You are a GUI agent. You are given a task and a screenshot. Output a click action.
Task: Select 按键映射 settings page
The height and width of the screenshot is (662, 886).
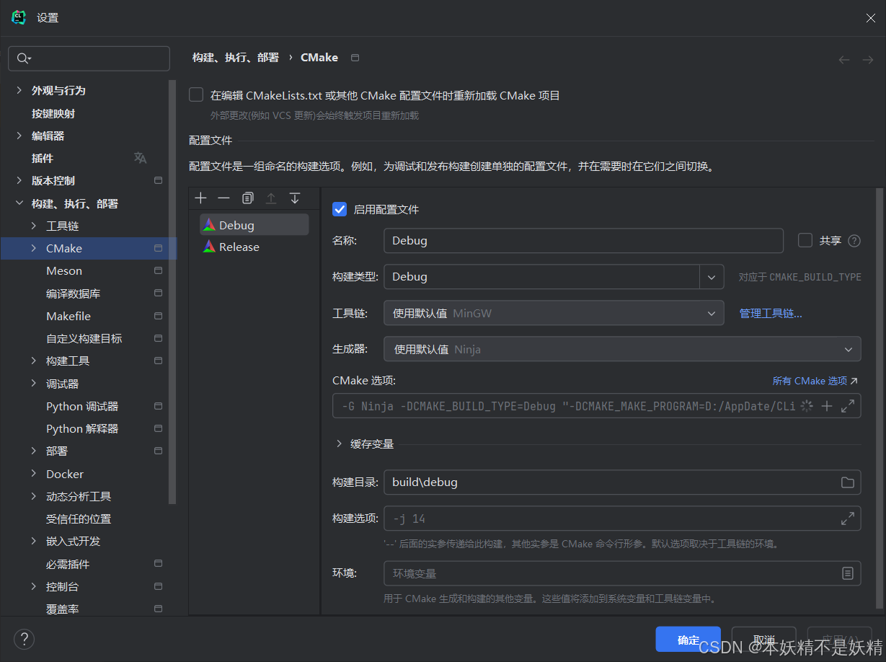pos(53,113)
